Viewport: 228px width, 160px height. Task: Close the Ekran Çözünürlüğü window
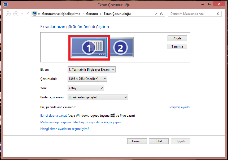tap(219, 4)
